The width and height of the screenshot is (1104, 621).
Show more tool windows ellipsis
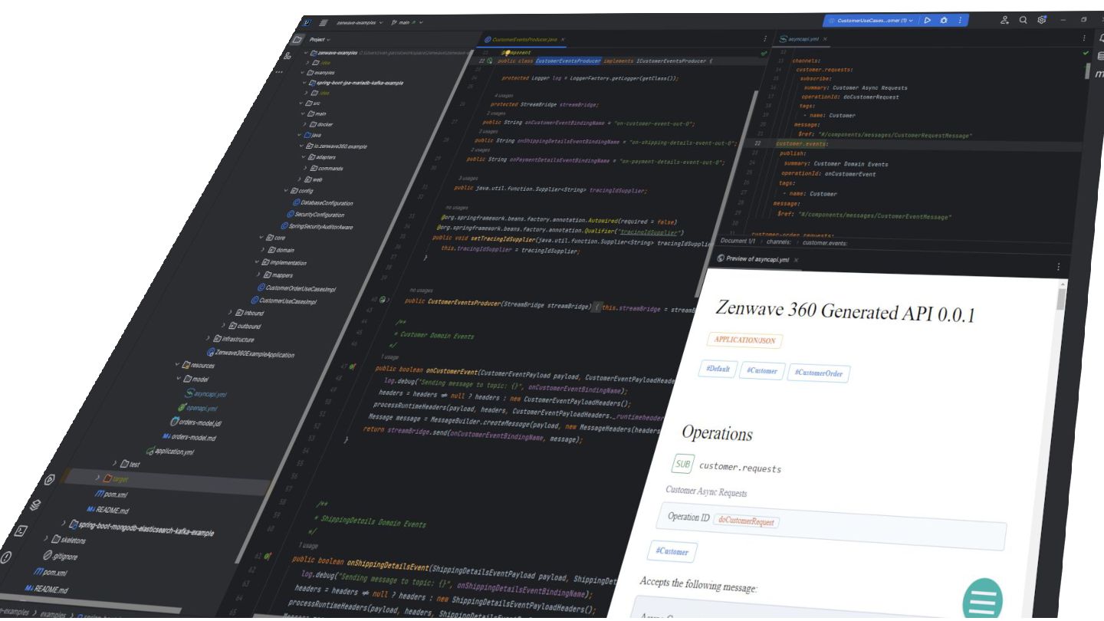tap(278, 73)
